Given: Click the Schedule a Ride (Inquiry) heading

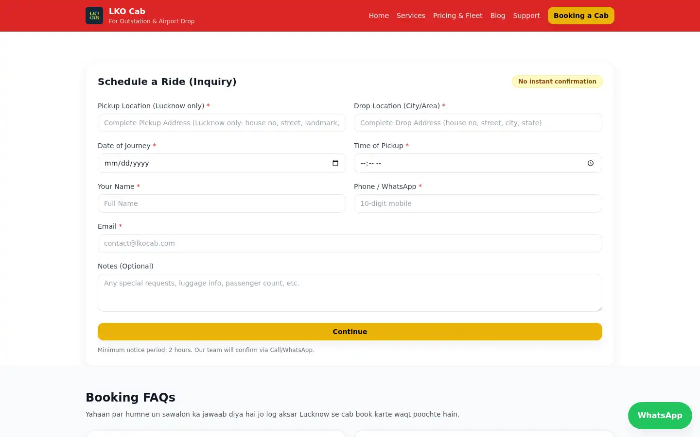Looking at the screenshot, I should click(x=167, y=82).
